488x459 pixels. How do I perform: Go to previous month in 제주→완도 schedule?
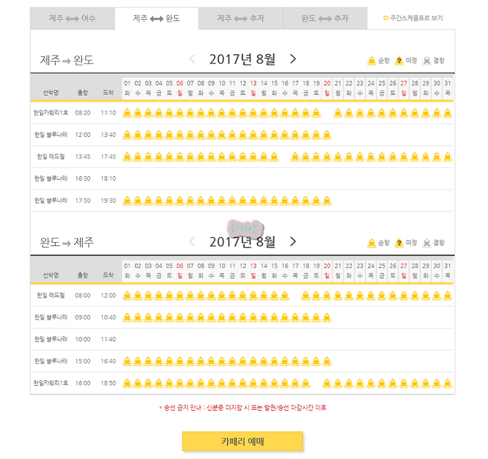192,59
